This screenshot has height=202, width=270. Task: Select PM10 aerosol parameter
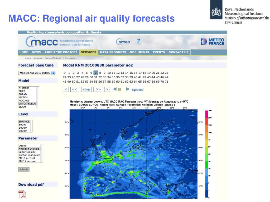pyautogui.click(x=30, y=158)
